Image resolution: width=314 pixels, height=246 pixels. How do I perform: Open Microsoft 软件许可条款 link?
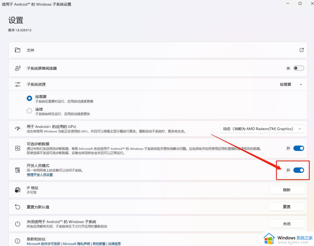44,244
